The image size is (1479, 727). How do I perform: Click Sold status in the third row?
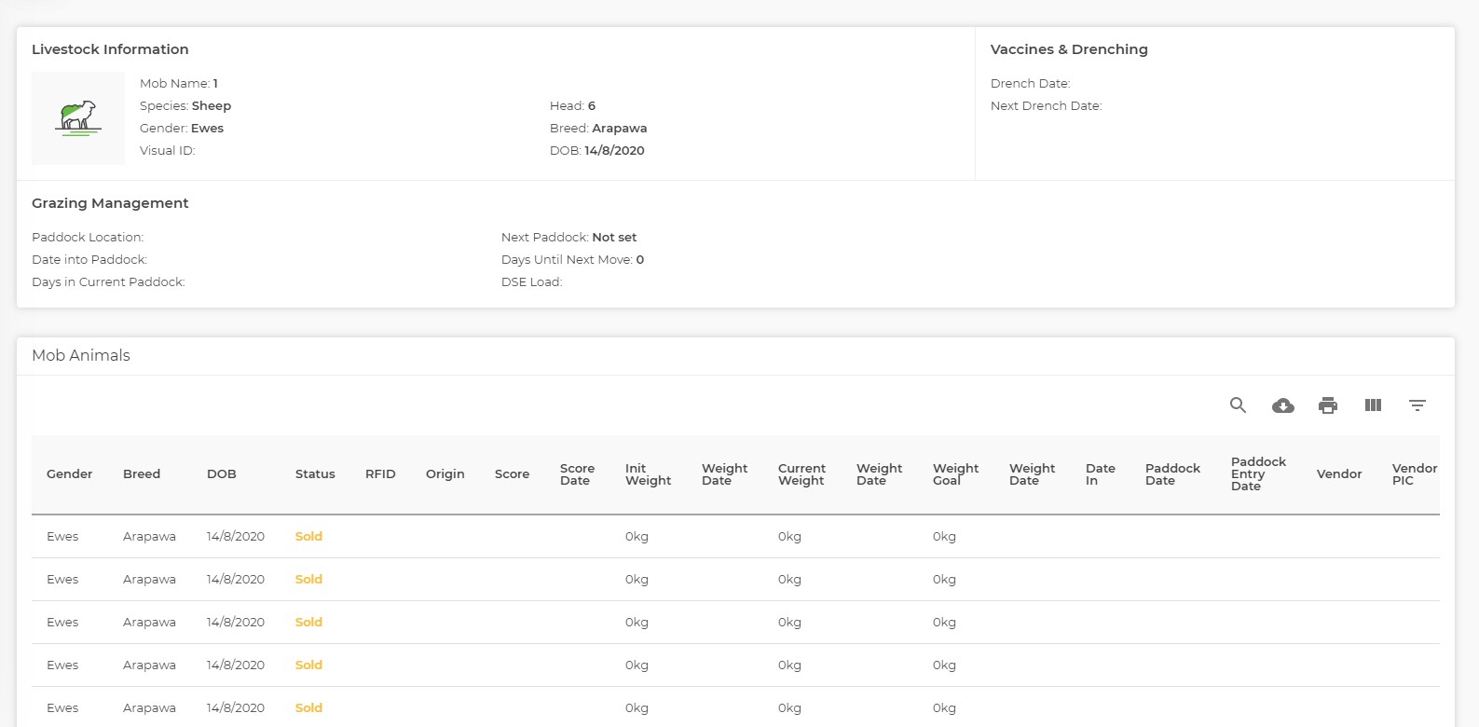pos(308,623)
